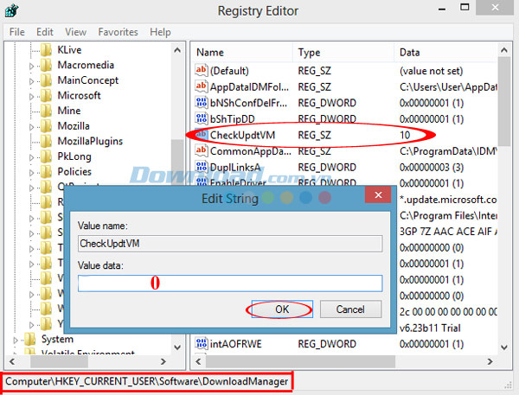
Task: Select the KLive folder icon
Action: (47, 49)
